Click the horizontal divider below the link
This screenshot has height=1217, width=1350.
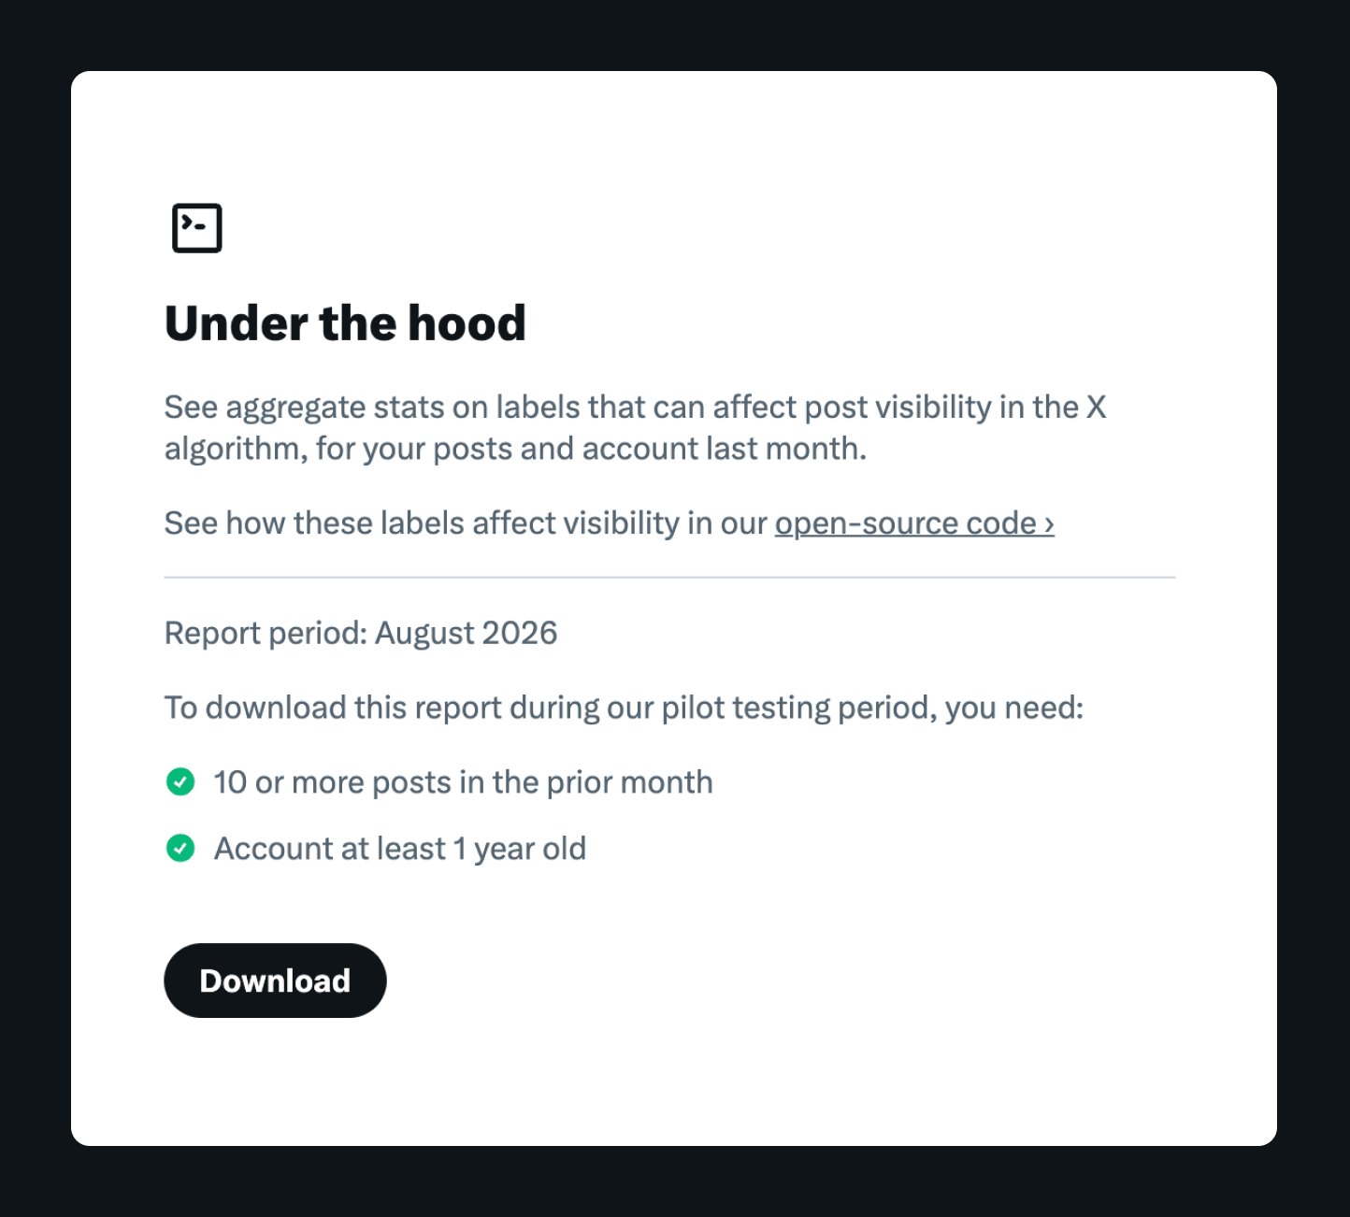pyautogui.click(x=669, y=578)
